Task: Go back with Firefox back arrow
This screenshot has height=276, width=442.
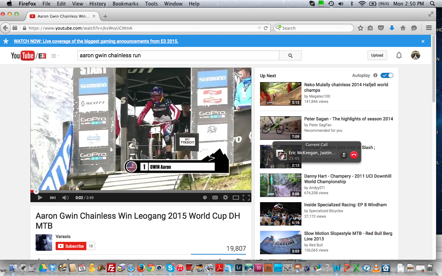Action: point(5,28)
